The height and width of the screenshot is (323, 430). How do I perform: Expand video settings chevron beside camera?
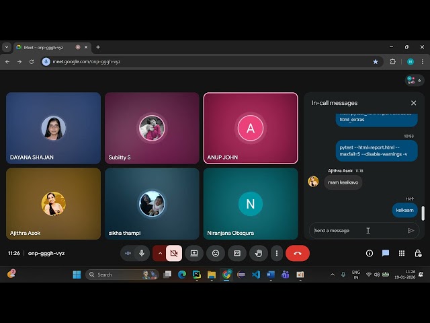[160, 253]
